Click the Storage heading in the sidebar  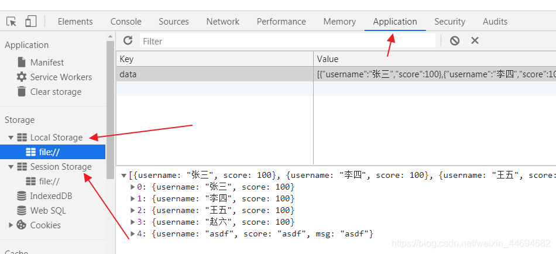click(x=19, y=120)
